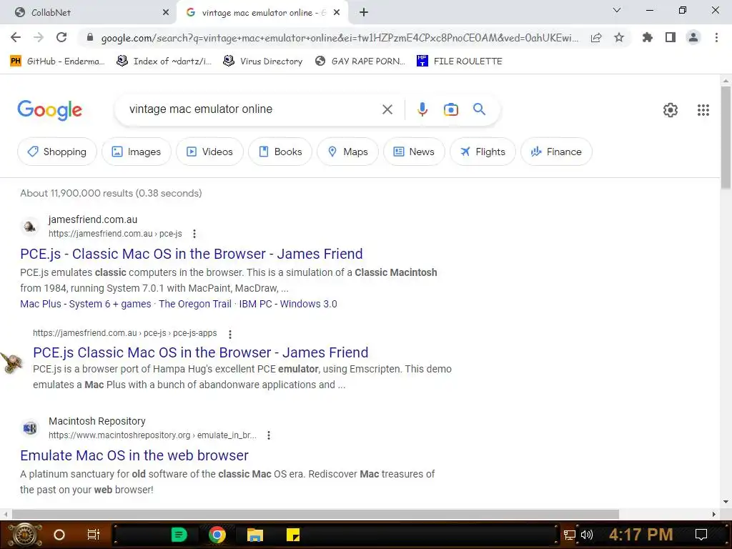The image size is (732, 549).
Task: Filter results by Books
Action: click(280, 152)
